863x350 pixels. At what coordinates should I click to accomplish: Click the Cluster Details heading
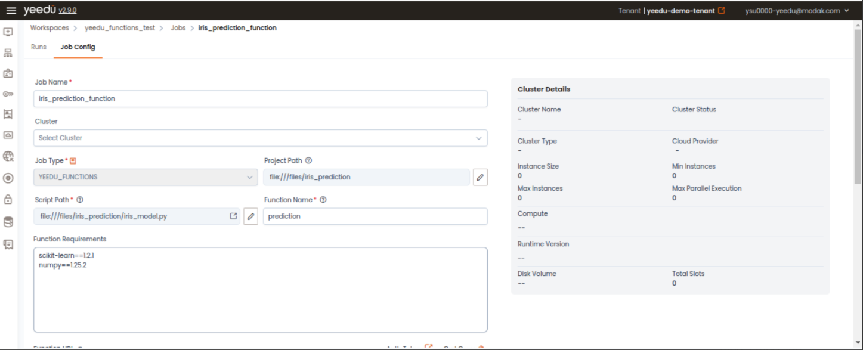[544, 89]
